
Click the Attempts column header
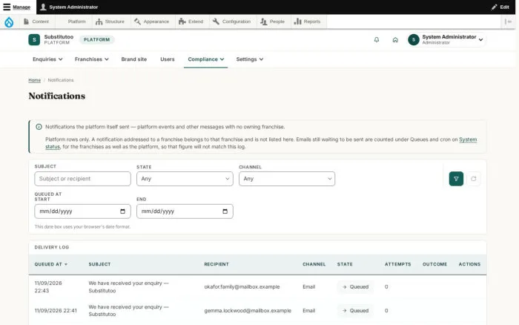[x=397, y=264]
